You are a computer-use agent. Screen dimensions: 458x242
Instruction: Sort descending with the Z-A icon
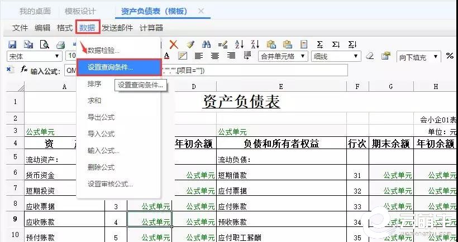point(255,45)
